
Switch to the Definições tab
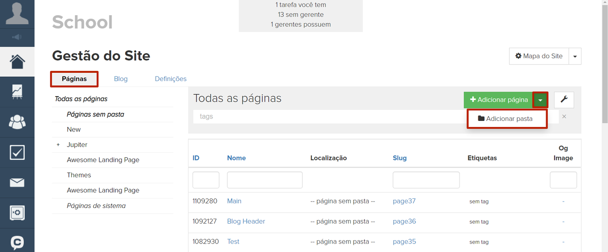(x=171, y=79)
